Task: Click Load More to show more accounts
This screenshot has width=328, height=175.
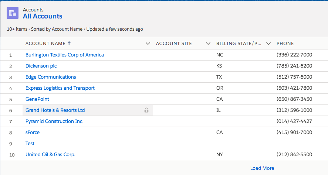Action: [262, 168]
